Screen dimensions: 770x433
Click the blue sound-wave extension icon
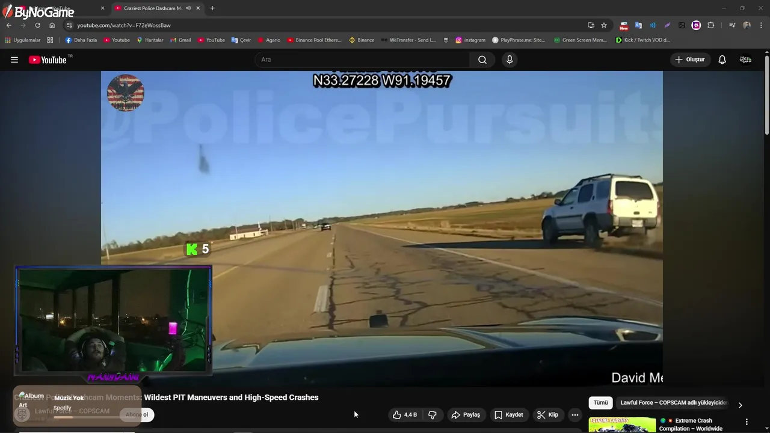pyautogui.click(x=653, y=25)
